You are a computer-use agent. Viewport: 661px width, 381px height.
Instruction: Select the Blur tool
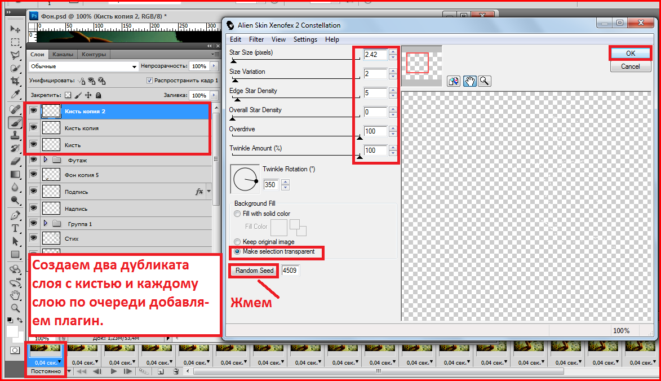coord(15,187)
